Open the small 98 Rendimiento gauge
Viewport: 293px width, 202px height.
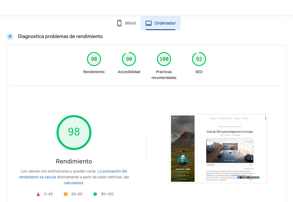click(x=94, y=59)
